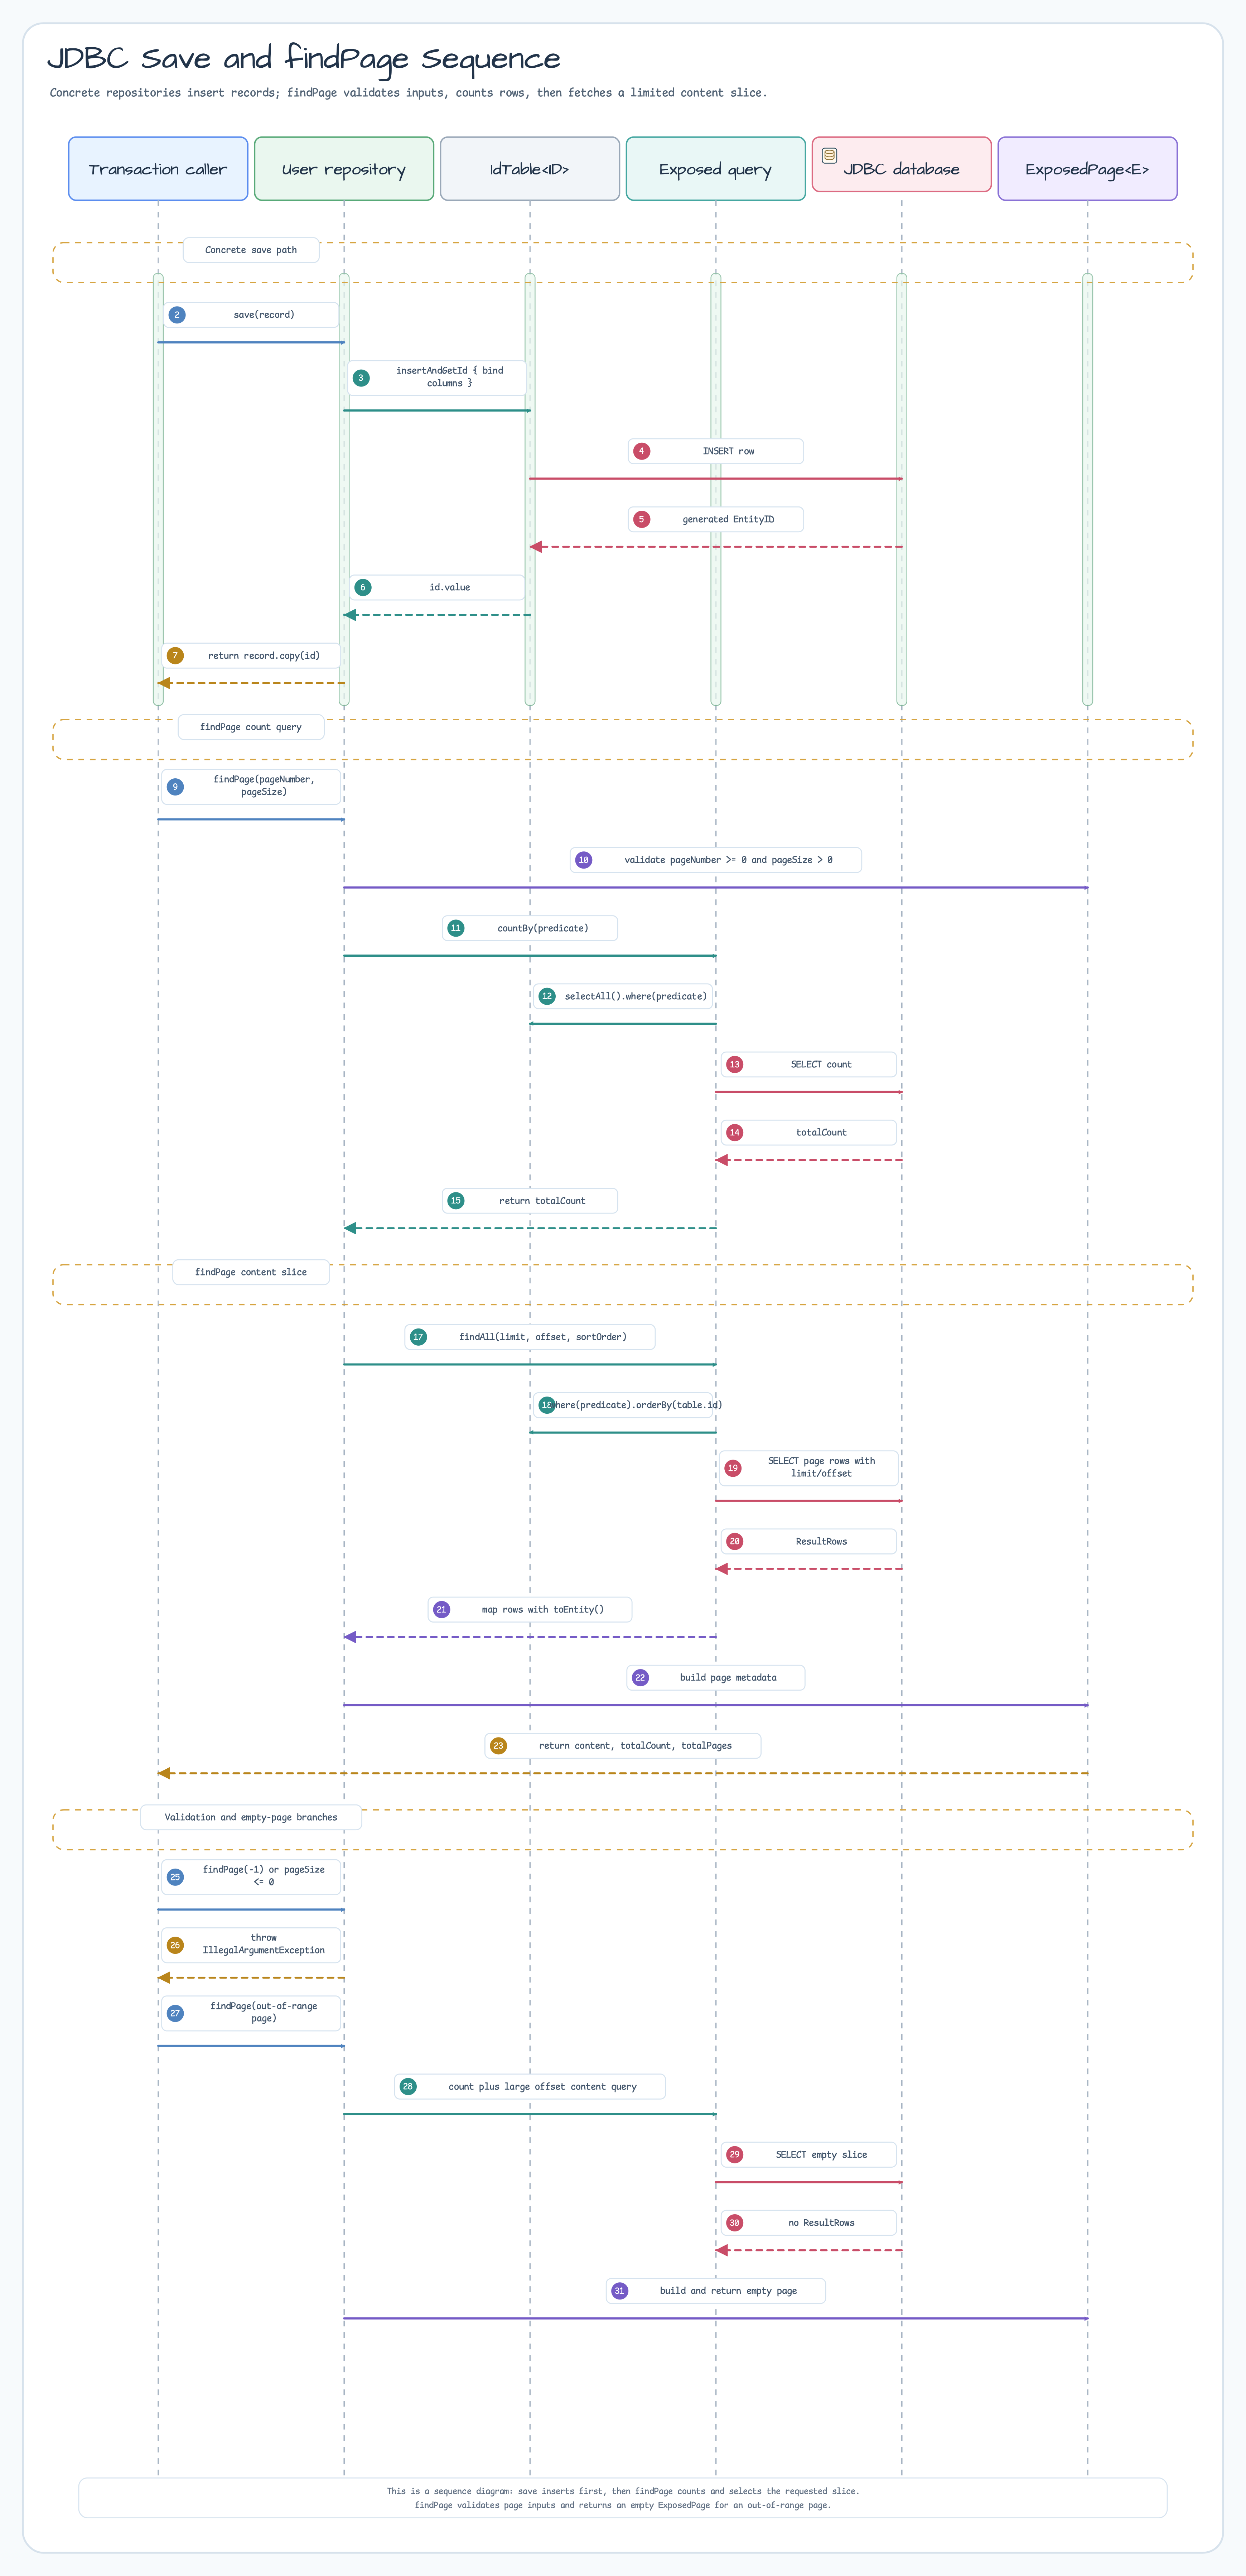Image resolution: width=1246 pixels, height=2576 pixels.
Task: Click the 'Concrete save path' section label
Action: [251, 250]
